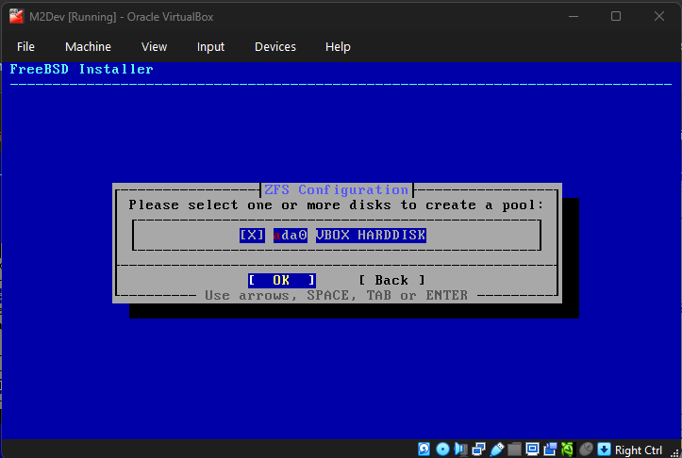Click the USB devices status icon
This screenshot has width=682, height=458.
(496, 449)
